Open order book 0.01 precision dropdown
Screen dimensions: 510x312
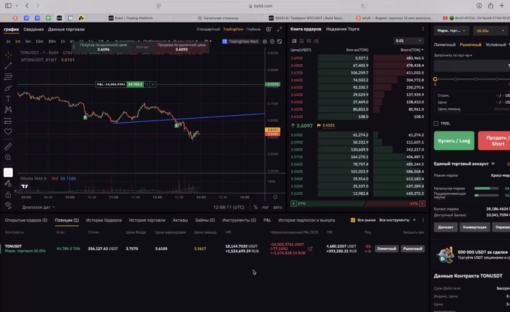coord(408,41)
